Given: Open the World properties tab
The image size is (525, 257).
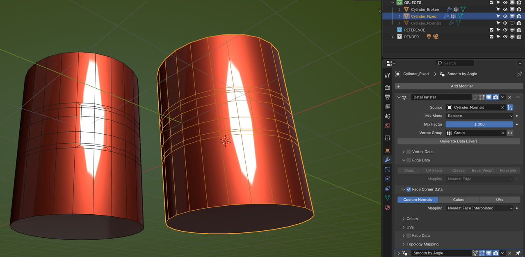Looking at the screenshot, I should point(387,126).
